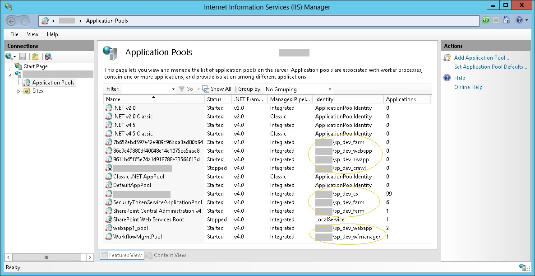Sort by Managed Pipeline column header
Viewport: 535px width, 276px height.
pyautogui.click(x=290, y=99)
